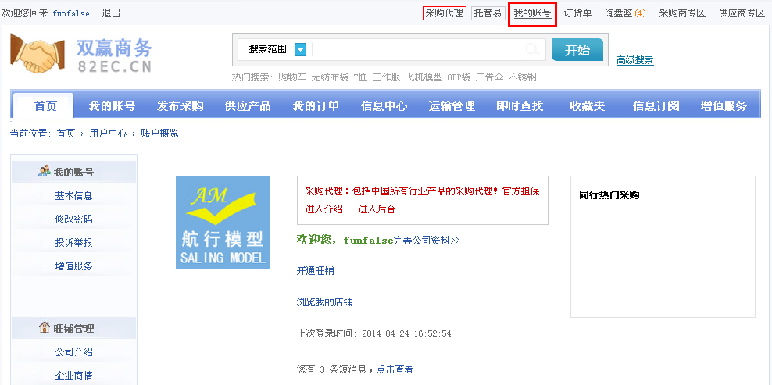Click the 旺铺管理 house icon

click(45, 328)
